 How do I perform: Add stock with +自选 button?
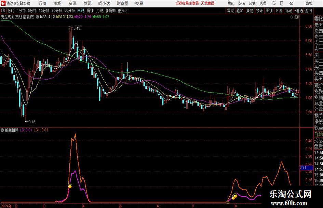point(298,11)
